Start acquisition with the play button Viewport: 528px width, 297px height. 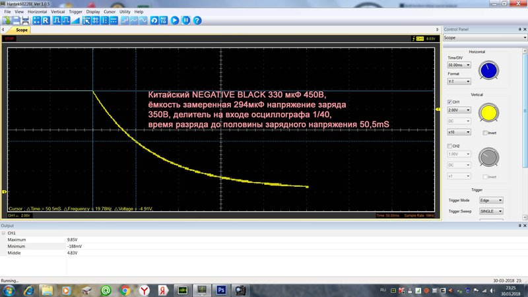175,20
